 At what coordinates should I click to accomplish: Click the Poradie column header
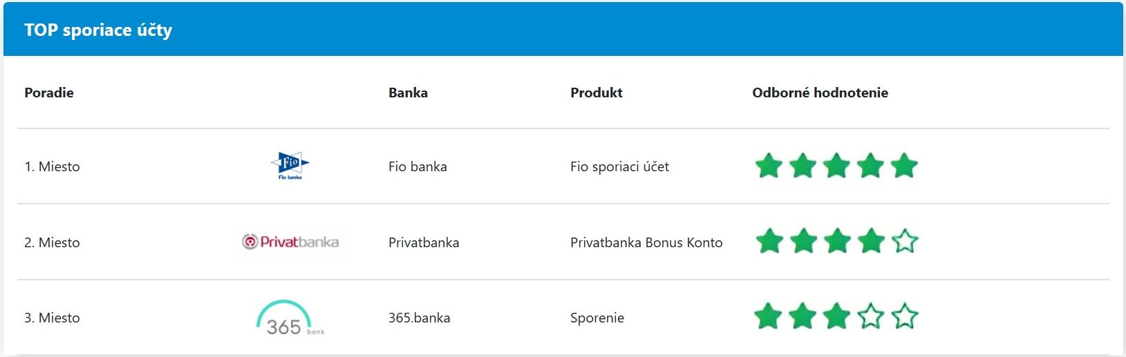coord(49,93)
